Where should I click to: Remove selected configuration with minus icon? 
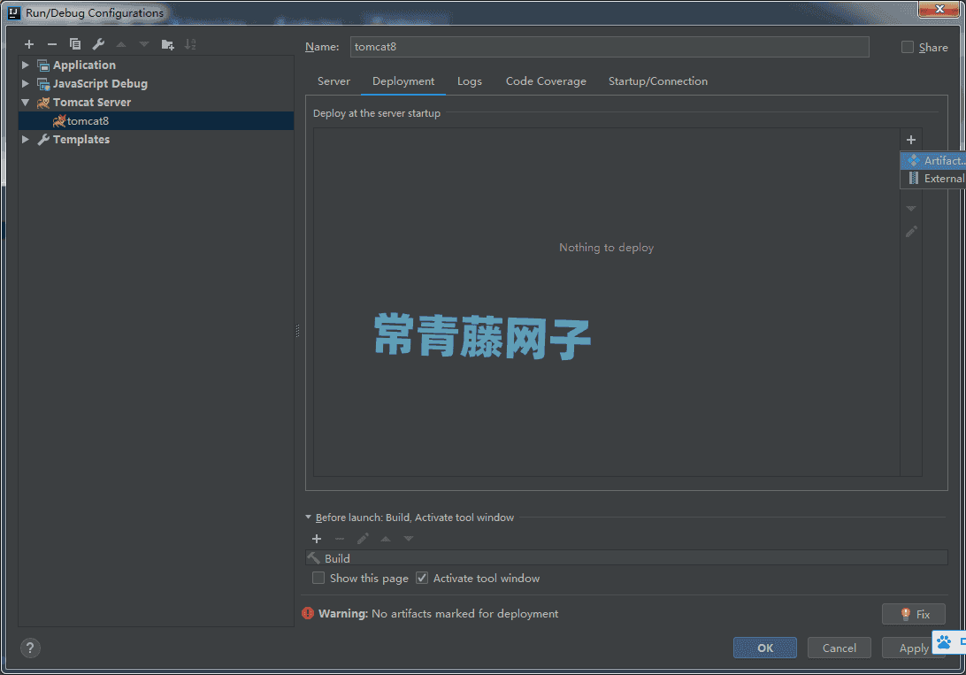pos(51,44)
